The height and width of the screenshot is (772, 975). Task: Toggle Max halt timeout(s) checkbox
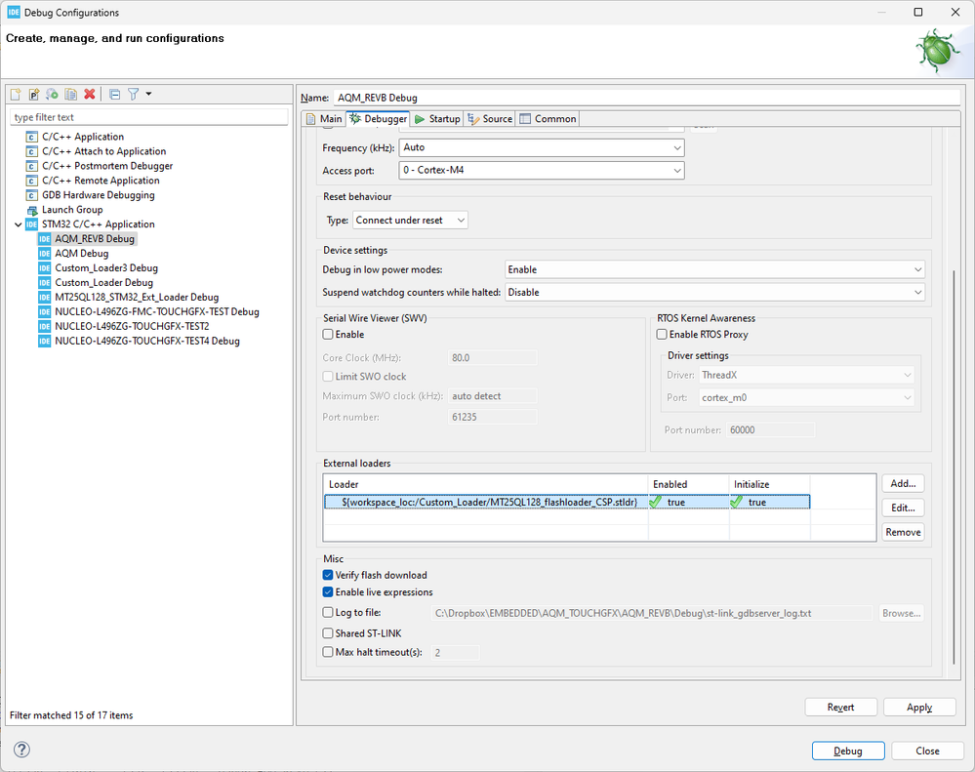(x=328, y=652)
